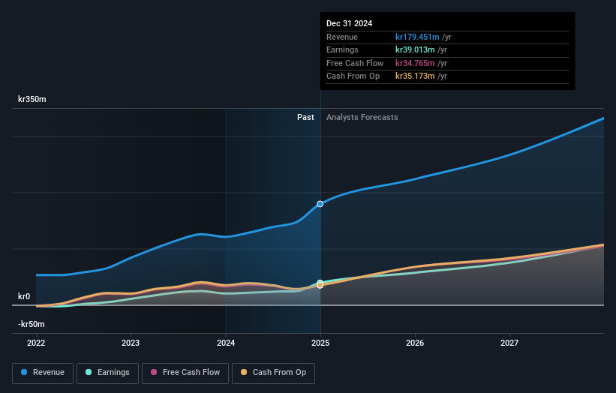Click the Cash From Op data point marker at 2025
Screen dimensions: 616x393
[320, 285]
